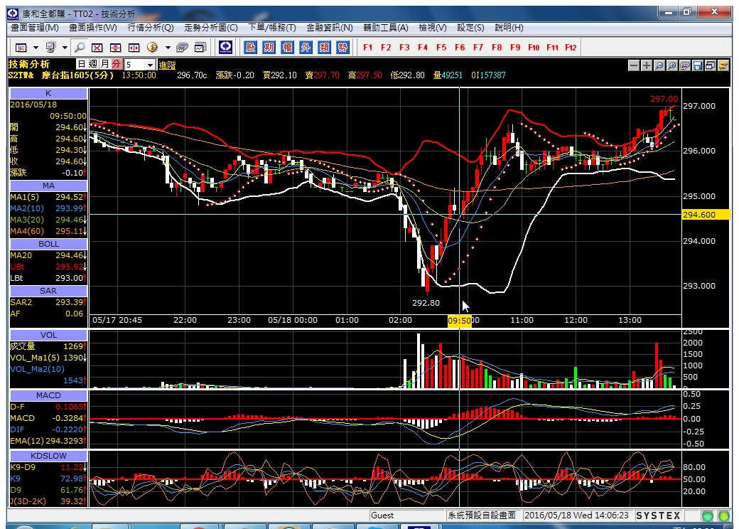Click the Concord logo toolbar icon
The width and height of the screenshot is (739, 529).
(226, 47)
